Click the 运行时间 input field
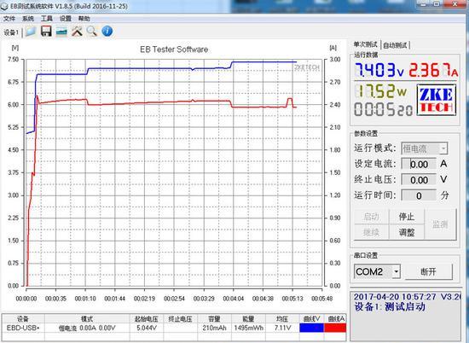The width and height of the screenshot is (469, 343). pyautogui.click(x=419, y=195)
